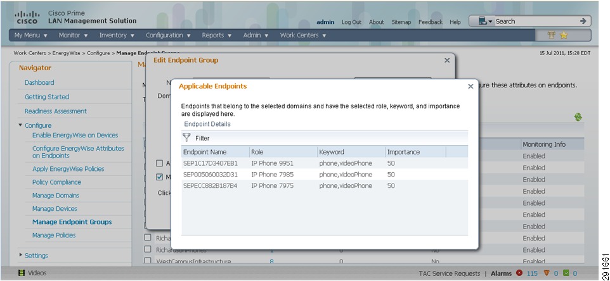Open the Inventory menu

pos(117,35)
